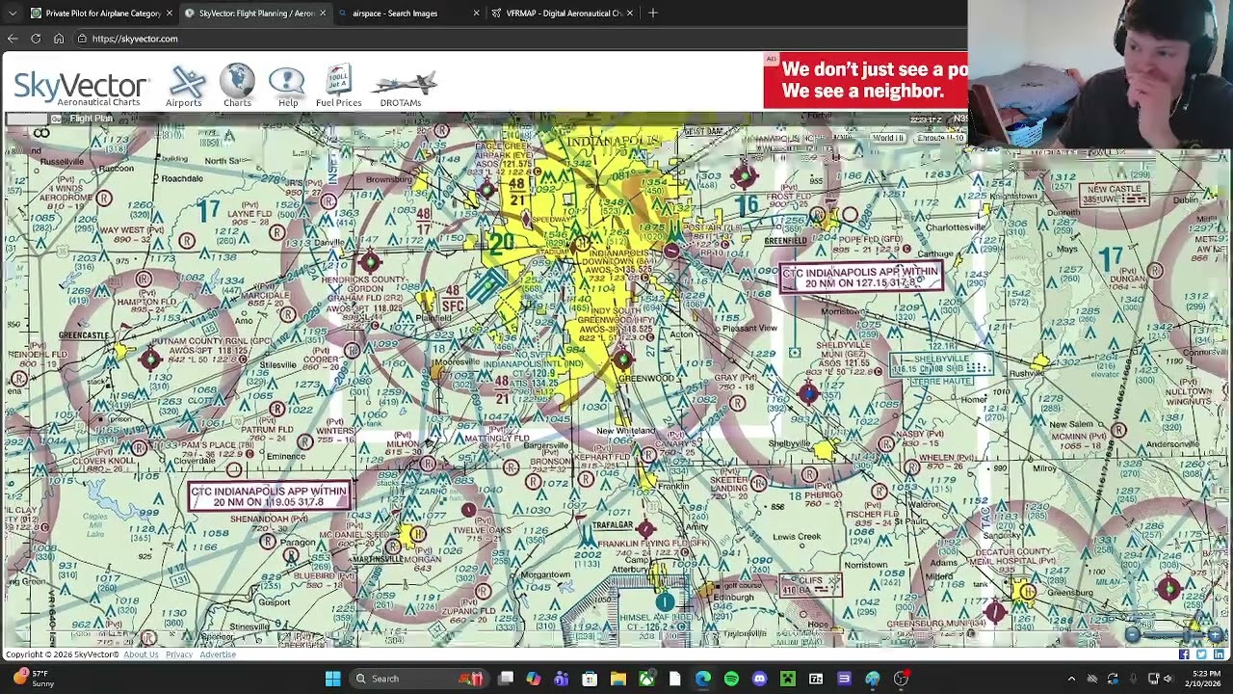Open the Flight Plan panel
This screenshot has width=1233, height=694.
(91, 119)
